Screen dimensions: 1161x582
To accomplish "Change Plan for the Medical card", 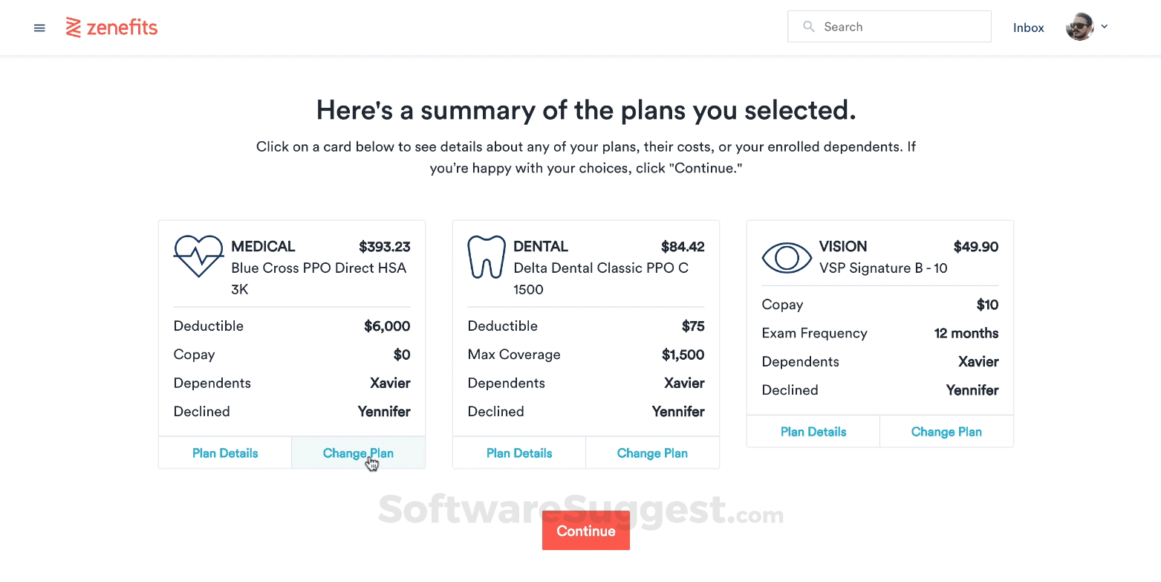I will tap(358, 453).
